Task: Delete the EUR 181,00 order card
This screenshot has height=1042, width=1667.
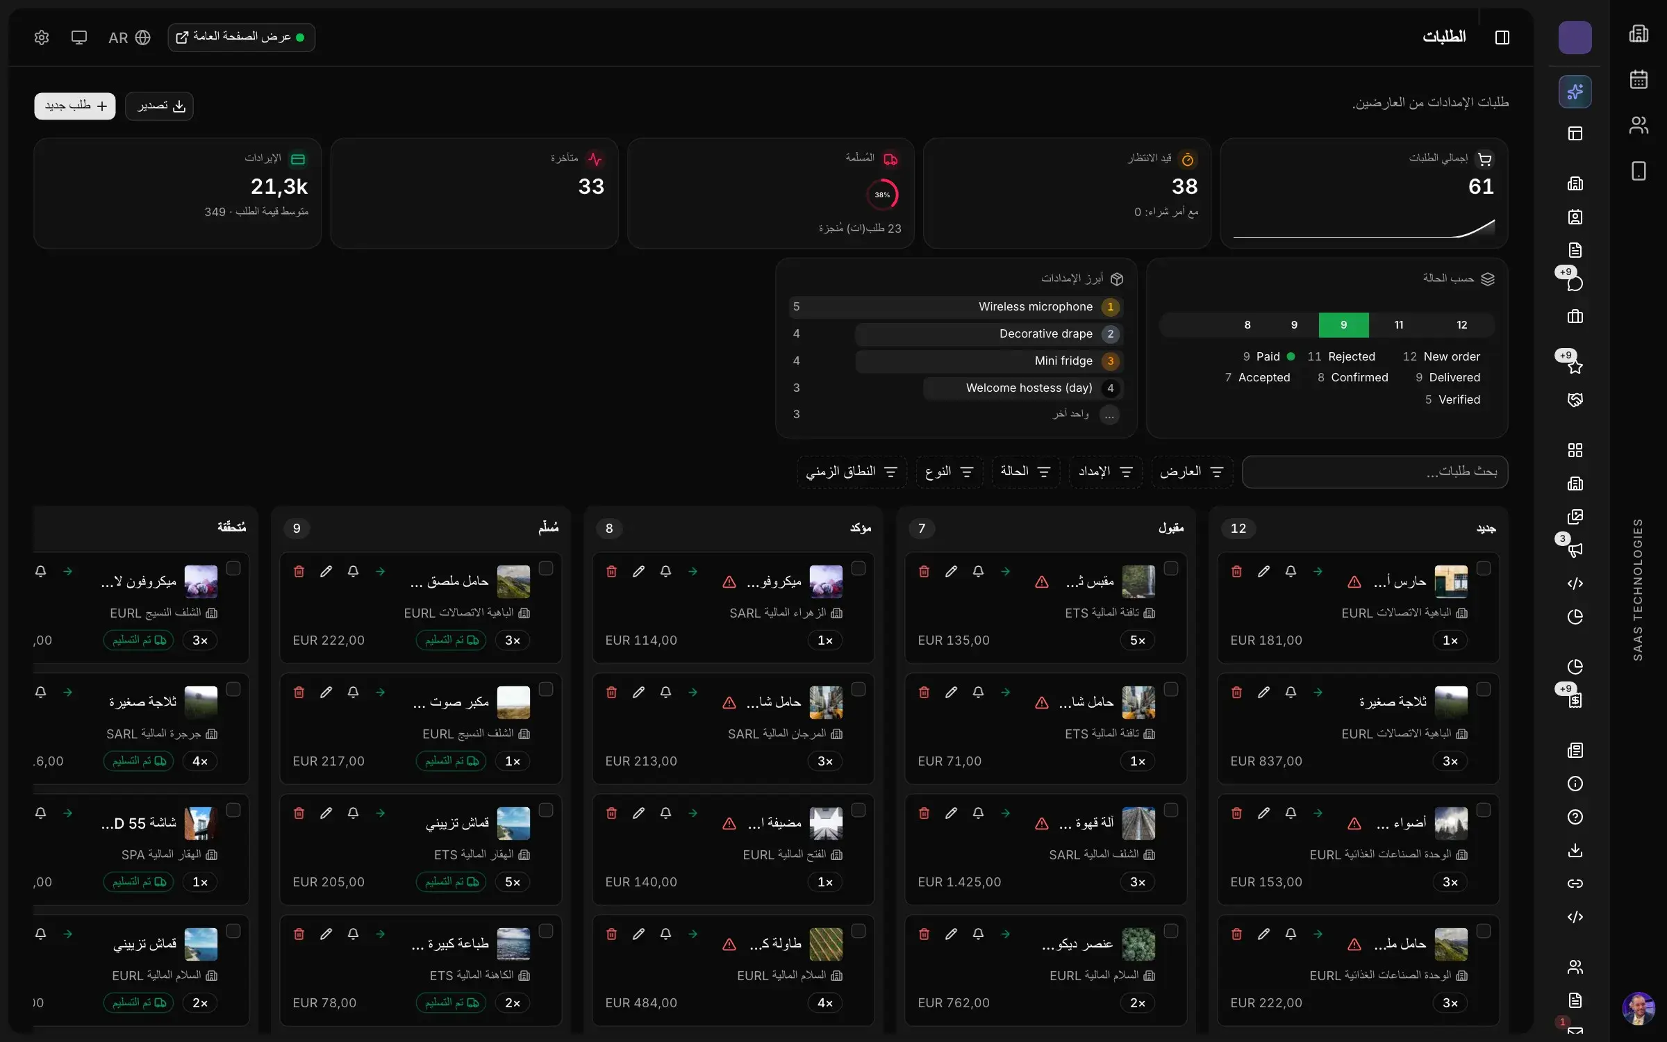Action: (x=1236, y=571)
